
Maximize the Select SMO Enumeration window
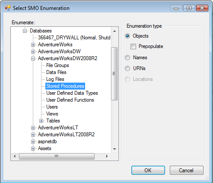coord(189,8)
